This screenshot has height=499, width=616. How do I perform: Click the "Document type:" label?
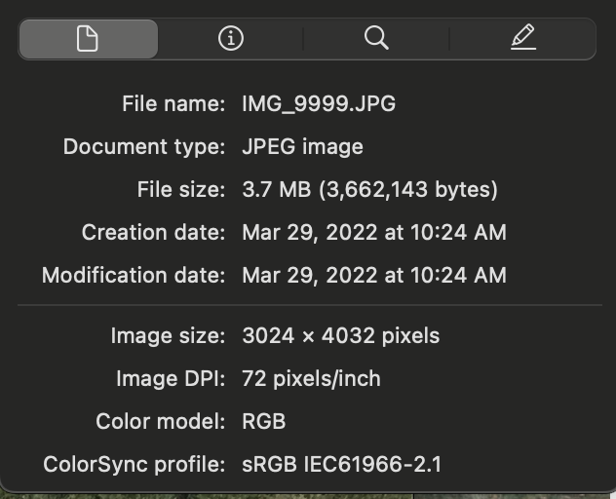click(x=144, y=147)
